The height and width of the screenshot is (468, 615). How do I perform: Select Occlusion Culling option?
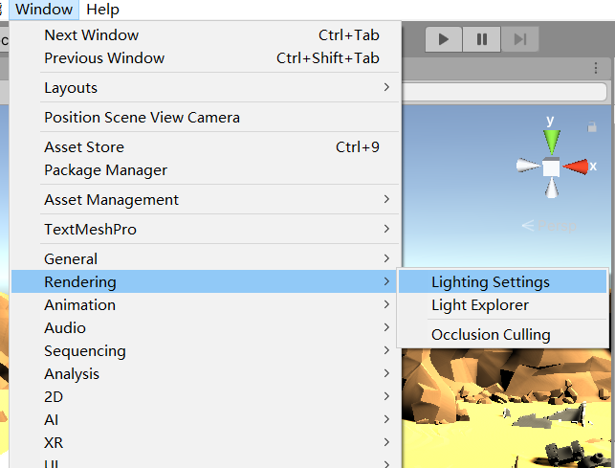[491, 335]
